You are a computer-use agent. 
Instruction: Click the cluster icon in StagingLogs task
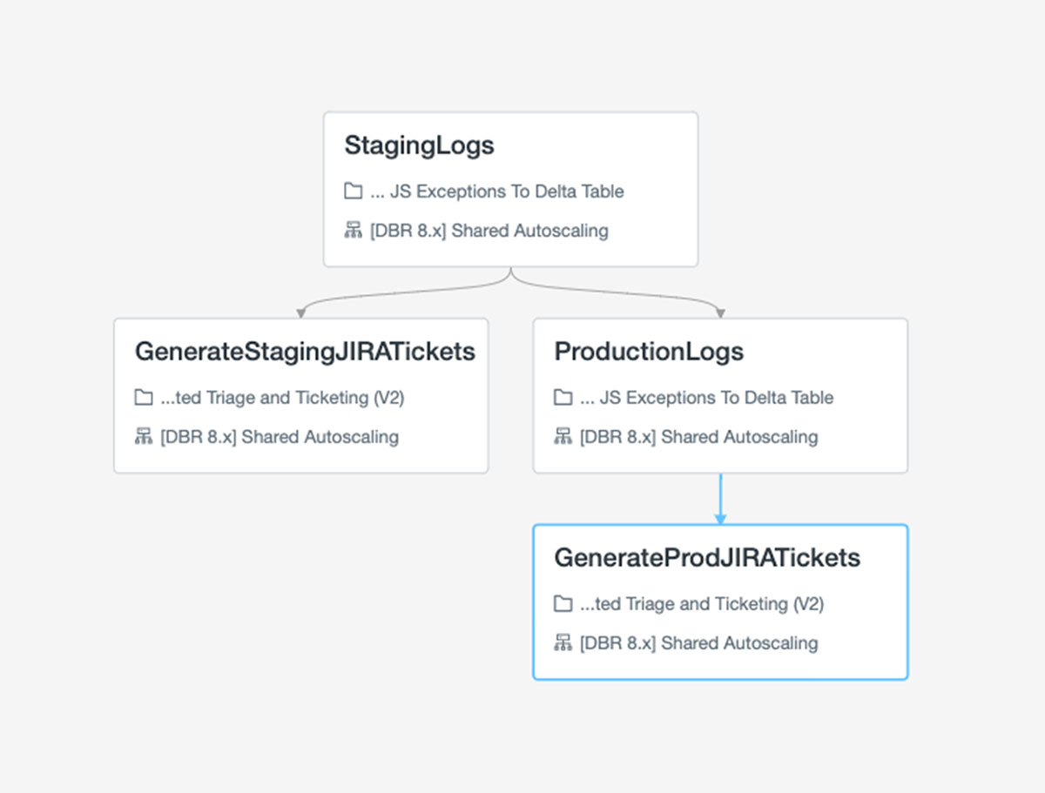(x=353, y=231)
